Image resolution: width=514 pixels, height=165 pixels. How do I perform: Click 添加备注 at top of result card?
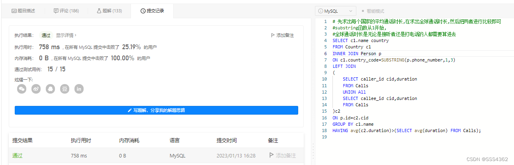282,35
